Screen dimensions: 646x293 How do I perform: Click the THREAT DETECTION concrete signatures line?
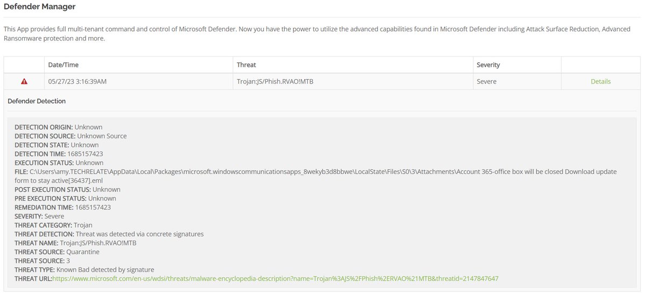[109, 234]
